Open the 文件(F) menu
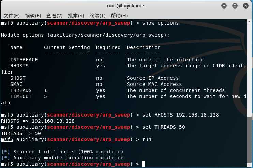The width and height of the screenshot is (253, 168). click(12, 16)
